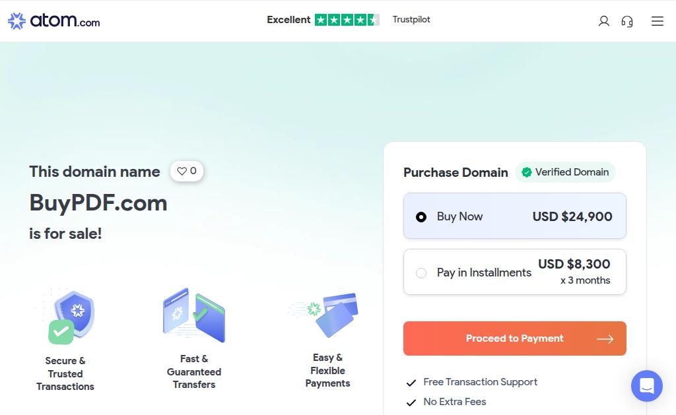Click the Verified Domain badge
This screenshot has height=415, width=676.
(565, 172)
